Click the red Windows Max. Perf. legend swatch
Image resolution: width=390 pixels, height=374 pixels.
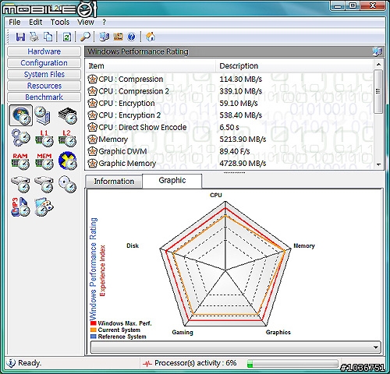pyautogui.click(x=94, y=323)
